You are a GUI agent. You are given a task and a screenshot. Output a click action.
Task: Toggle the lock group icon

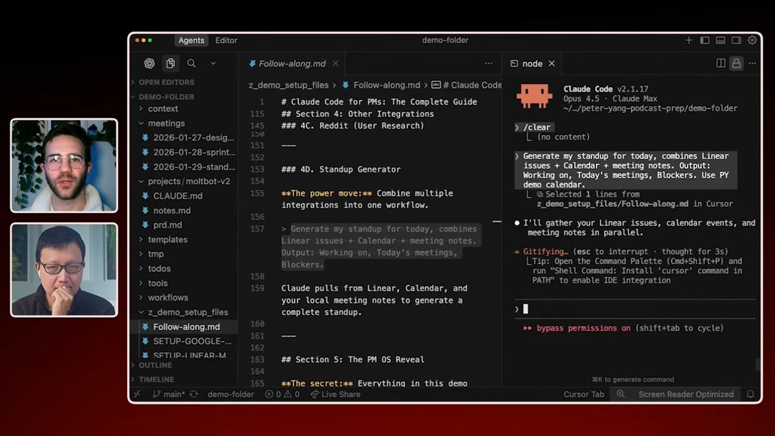(736, 63)
